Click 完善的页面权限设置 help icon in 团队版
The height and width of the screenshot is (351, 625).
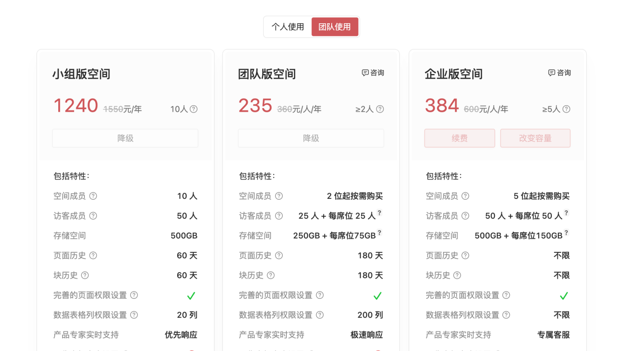tap(320, 295)
